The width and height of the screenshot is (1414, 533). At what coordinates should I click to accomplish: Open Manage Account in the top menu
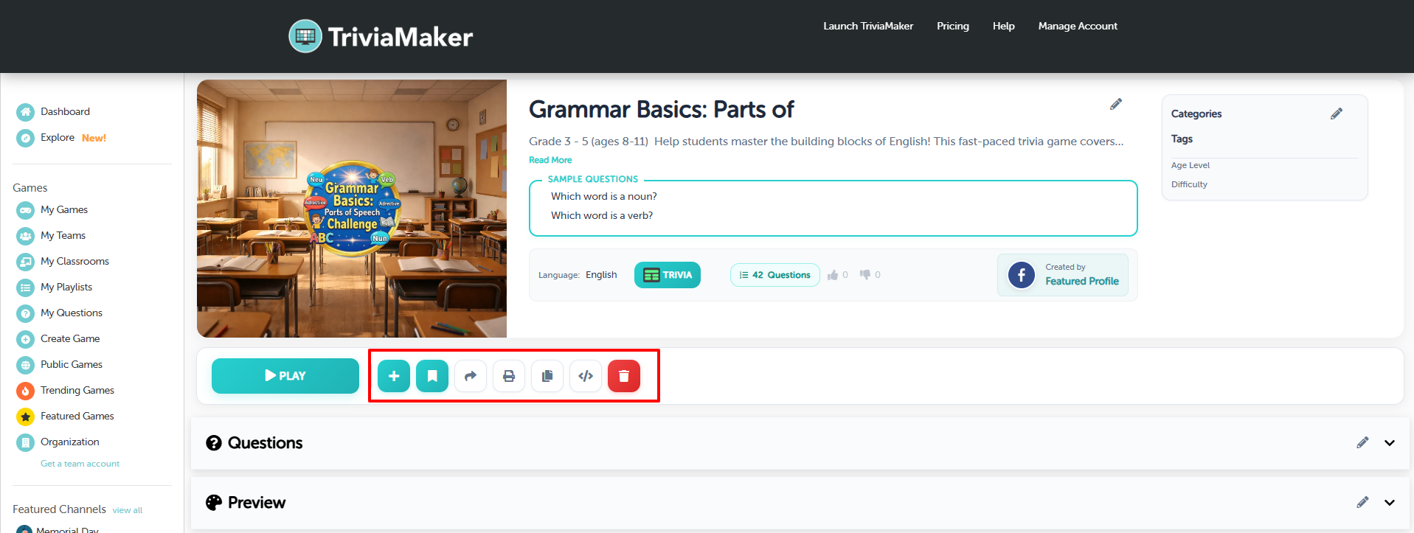point(1078,26)
